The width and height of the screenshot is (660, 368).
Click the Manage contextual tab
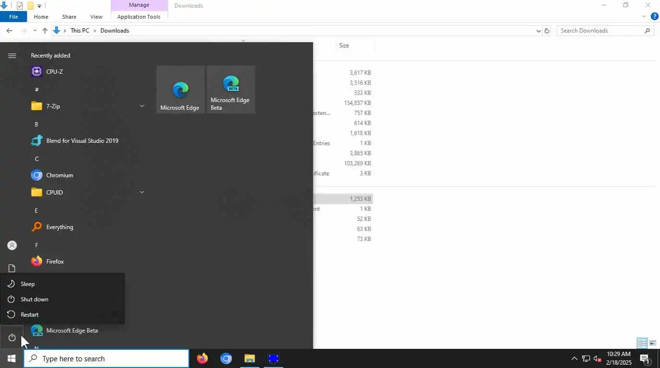tap(139, 5)
